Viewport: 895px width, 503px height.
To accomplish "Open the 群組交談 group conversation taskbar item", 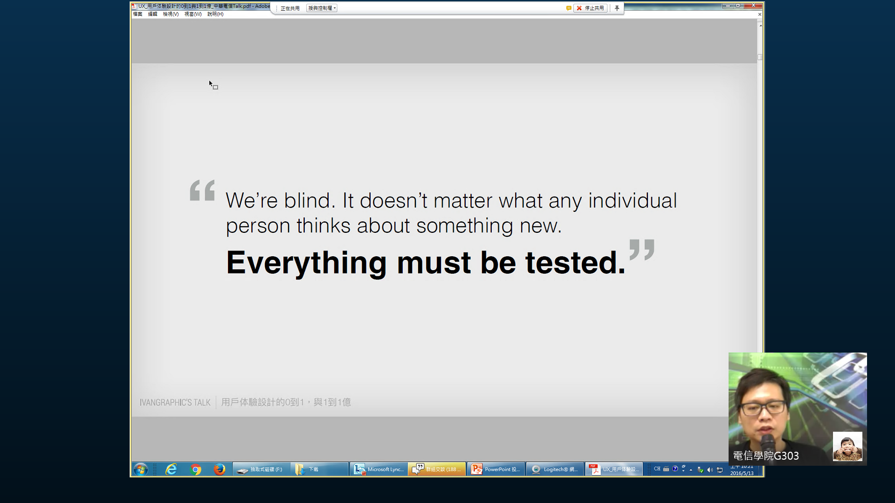I will point(437,469).
